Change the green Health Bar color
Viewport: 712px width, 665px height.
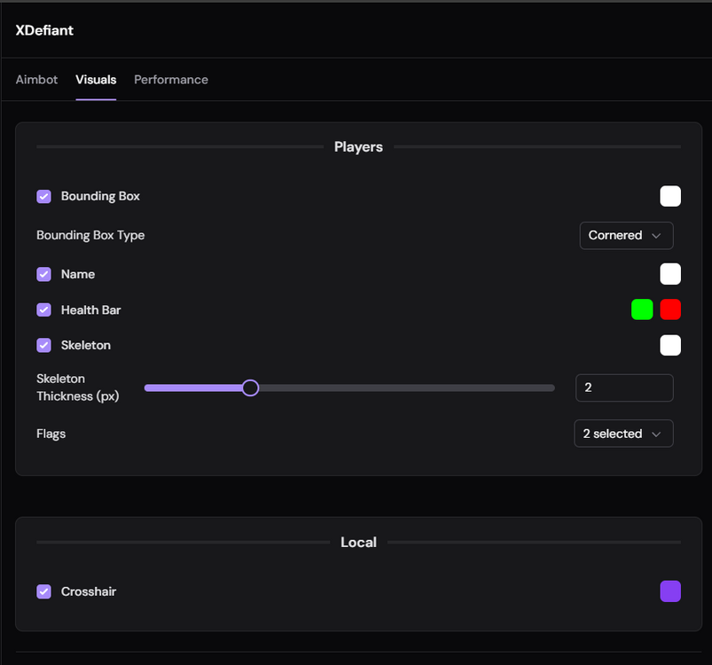click(642, 309)
